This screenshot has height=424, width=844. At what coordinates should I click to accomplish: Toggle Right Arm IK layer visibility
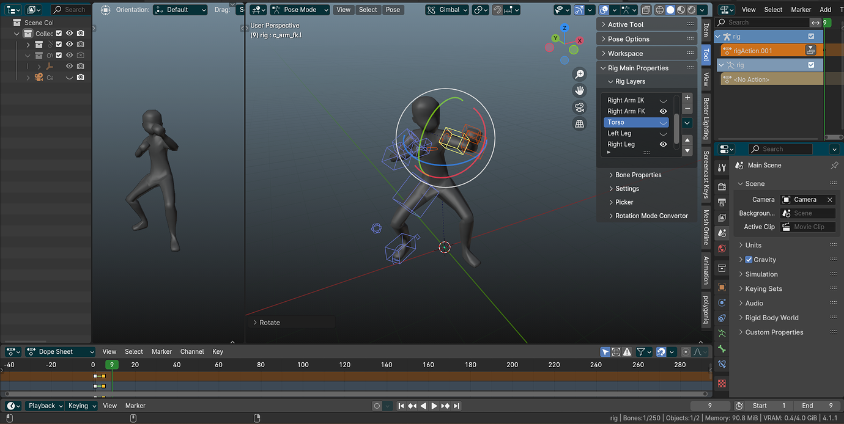click(663, 100)
